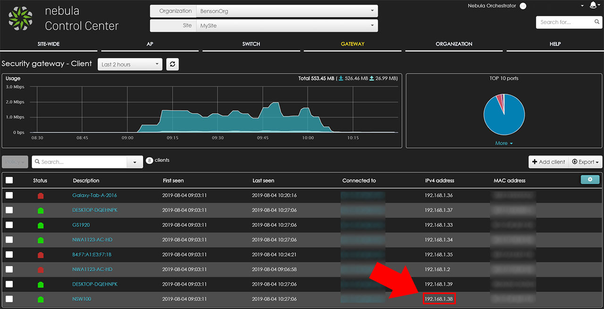Sort by the First seen column header

click(x=173, y=180)
